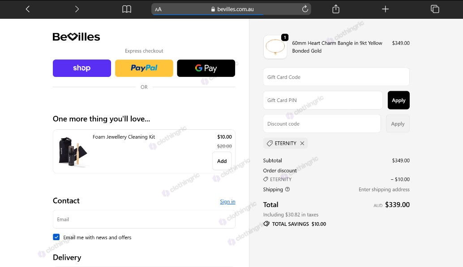Click the bevilles.com.au address bar

pyautogui.click(x=231, y=9)
